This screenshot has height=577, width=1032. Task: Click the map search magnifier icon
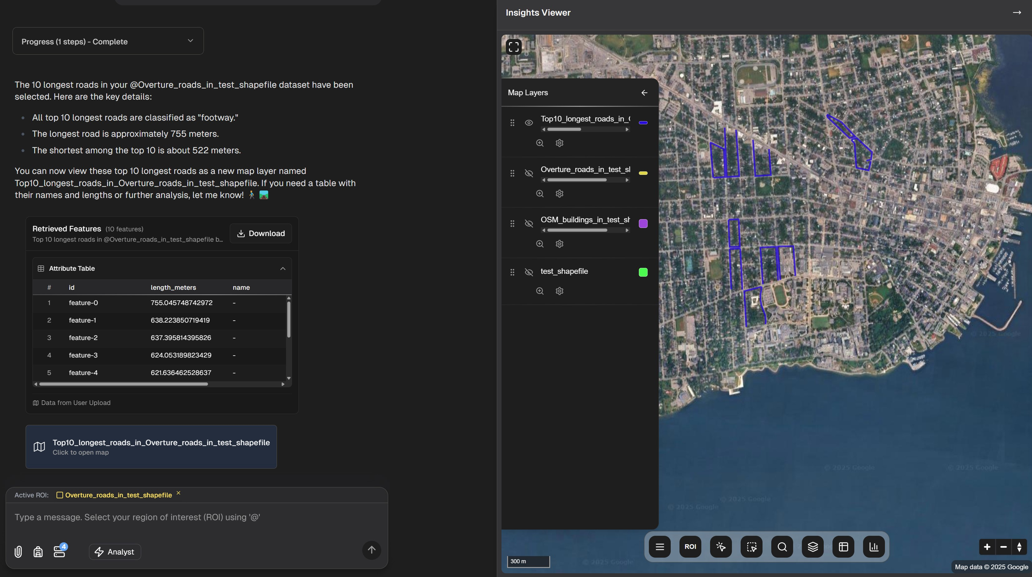(782, 546)
